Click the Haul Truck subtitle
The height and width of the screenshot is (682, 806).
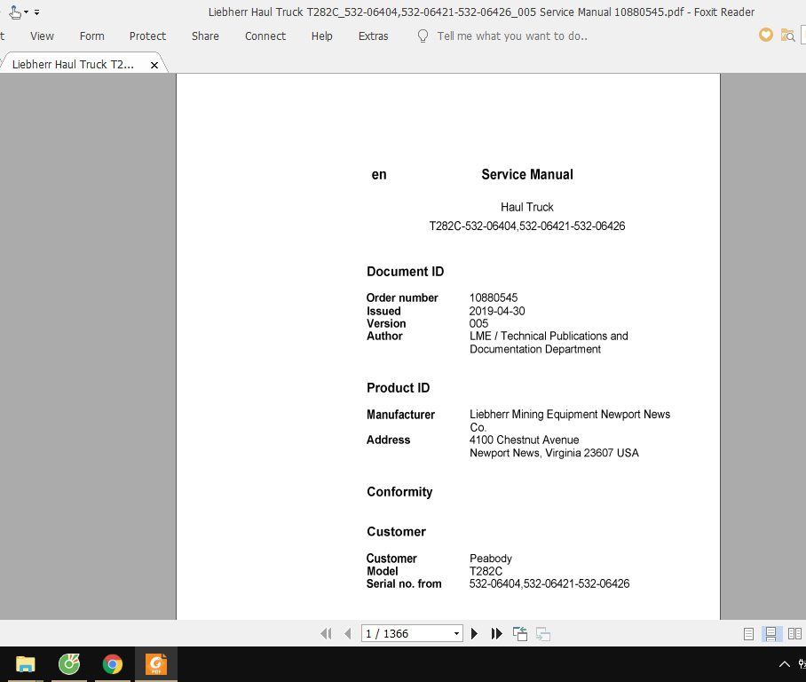pos(527,207)
